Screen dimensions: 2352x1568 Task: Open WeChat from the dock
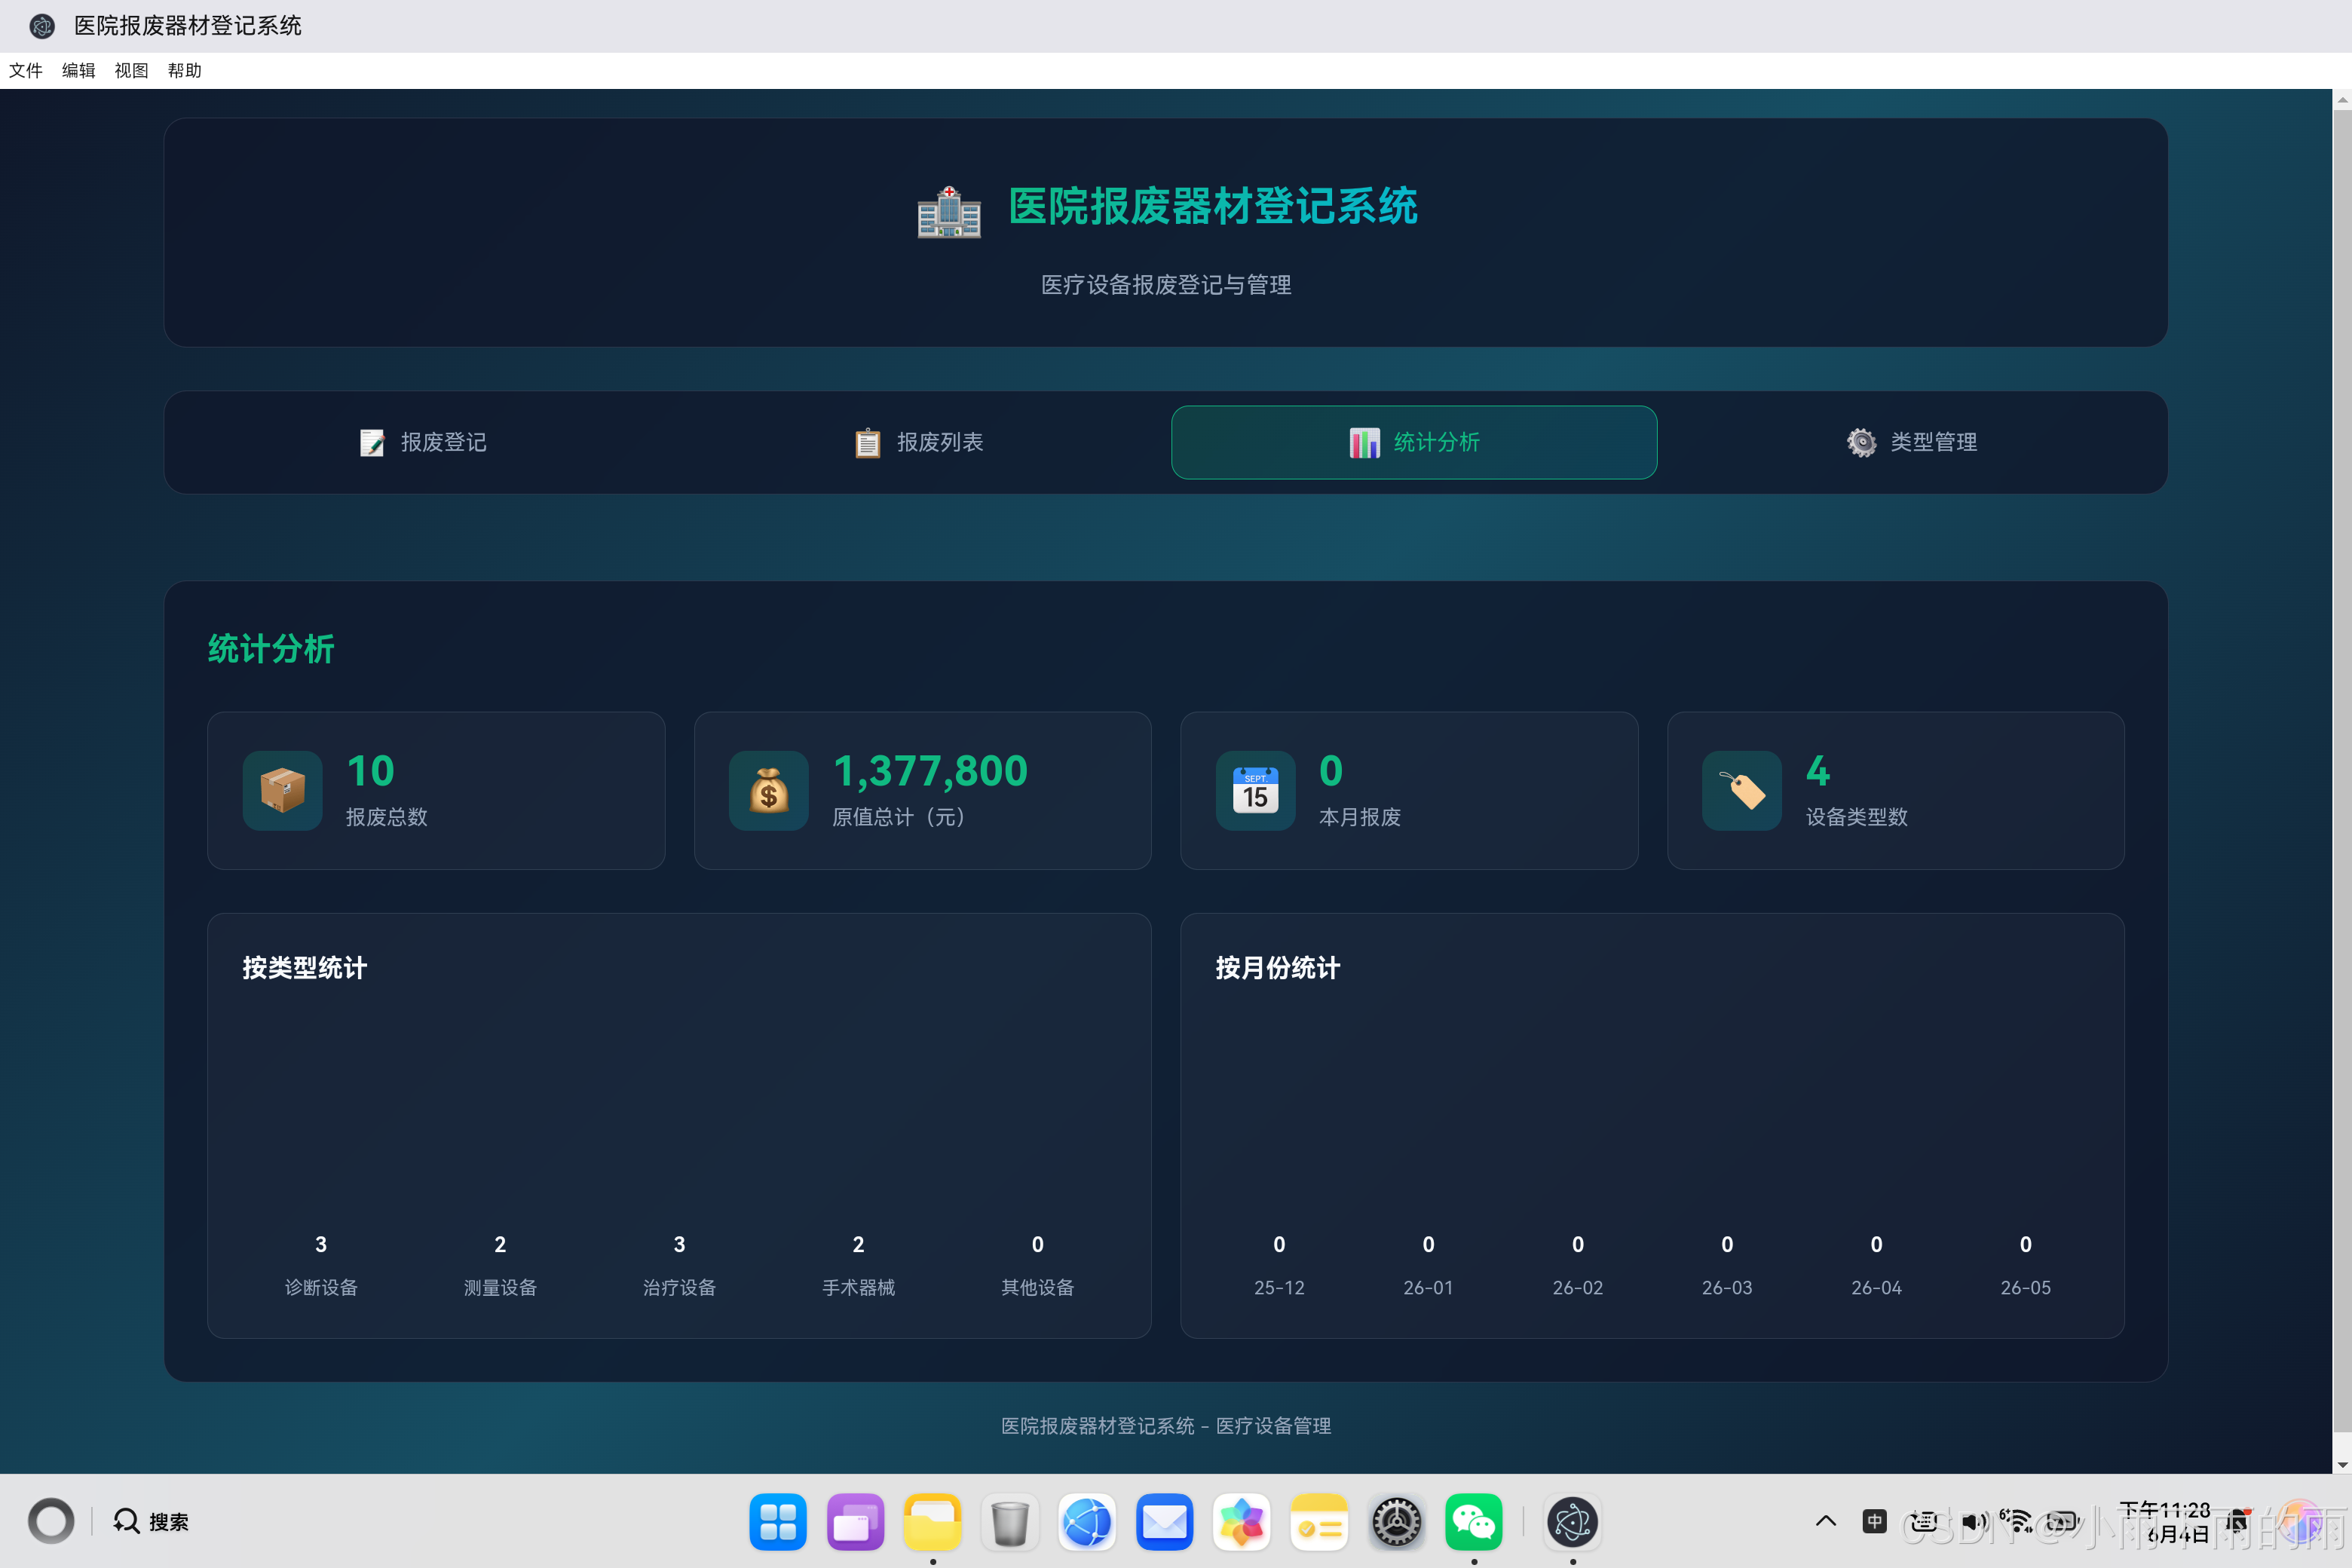point(1473,1521)
